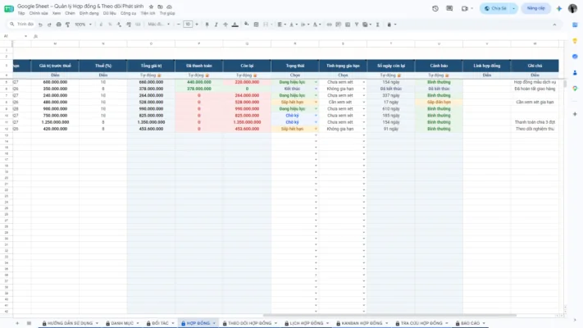
Task: Open the Tệp menu
Action: (21, 13)
